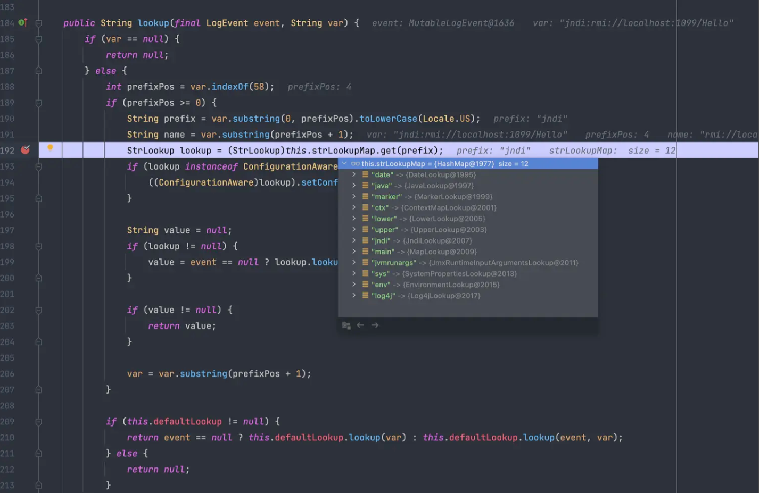Click the entry icon next to "jvmrunargs"
The width and height of the screenshot is (759, 493).
(366, 262)
